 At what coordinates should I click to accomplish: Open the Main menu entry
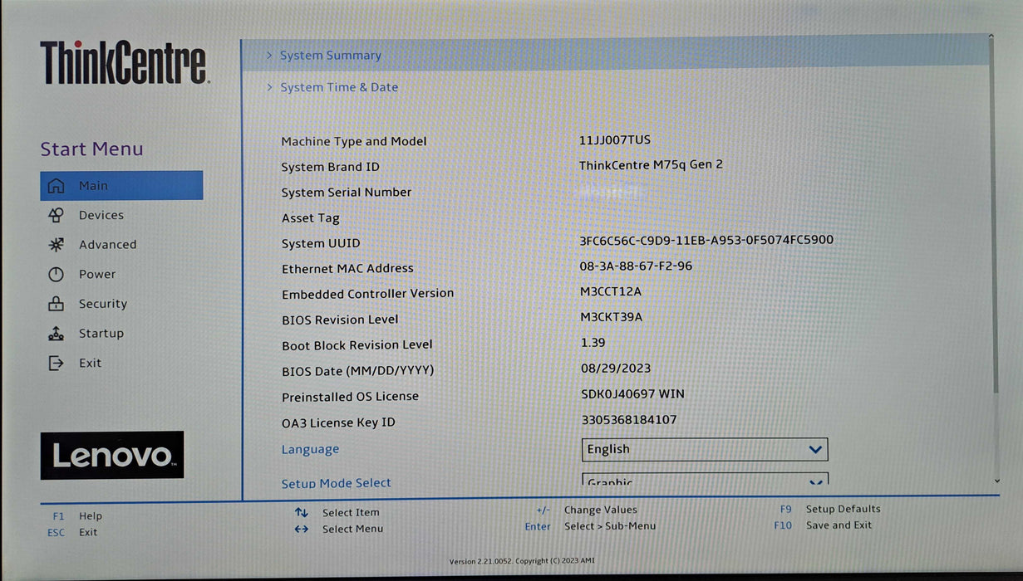[x=121, y=185]
